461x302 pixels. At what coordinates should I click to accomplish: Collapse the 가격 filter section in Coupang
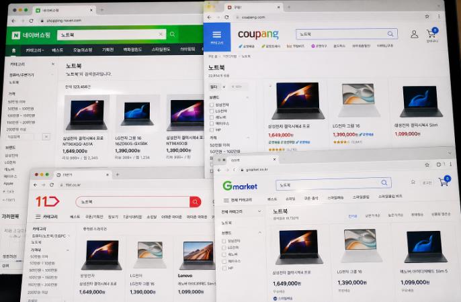click(x=247, y=138)
